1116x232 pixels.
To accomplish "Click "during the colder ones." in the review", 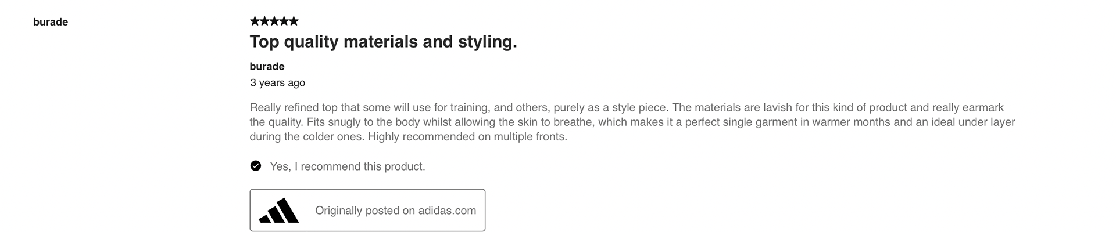I will tap(307, 136).
